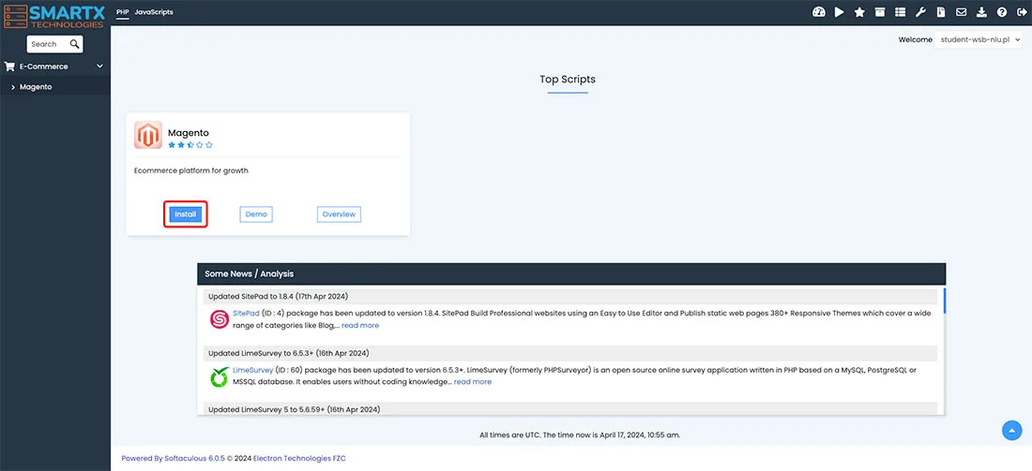Click the LimeSurvey news logo icon

220,376
